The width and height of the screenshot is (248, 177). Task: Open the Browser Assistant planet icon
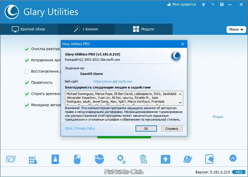[x=188, y=159]
